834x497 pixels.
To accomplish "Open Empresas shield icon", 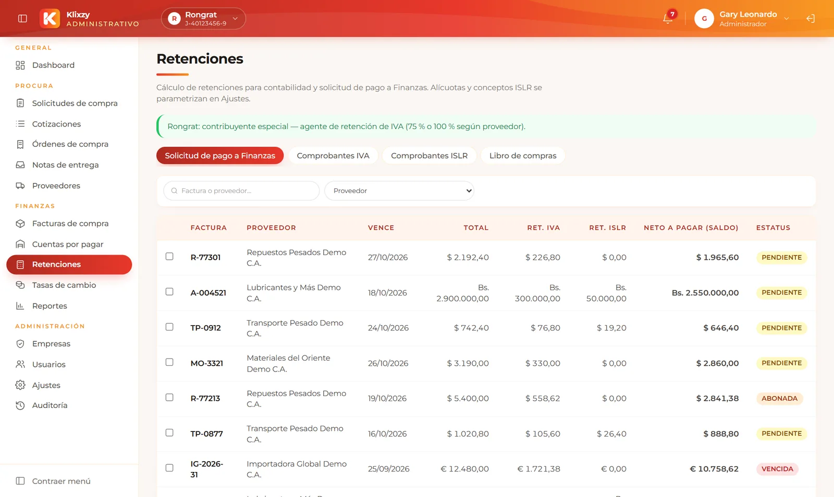I will pos(20,343).
